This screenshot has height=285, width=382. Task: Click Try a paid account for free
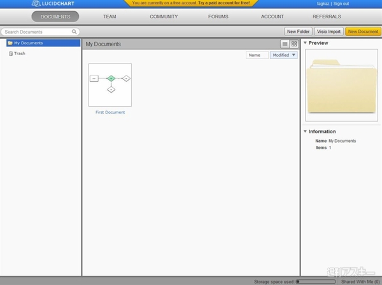click(224, 3)
